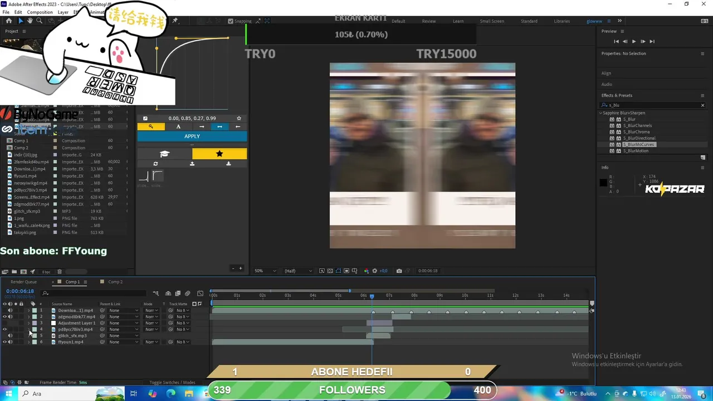Hide video of ffyoun1.mp4 layer

(x=4, y=342)
